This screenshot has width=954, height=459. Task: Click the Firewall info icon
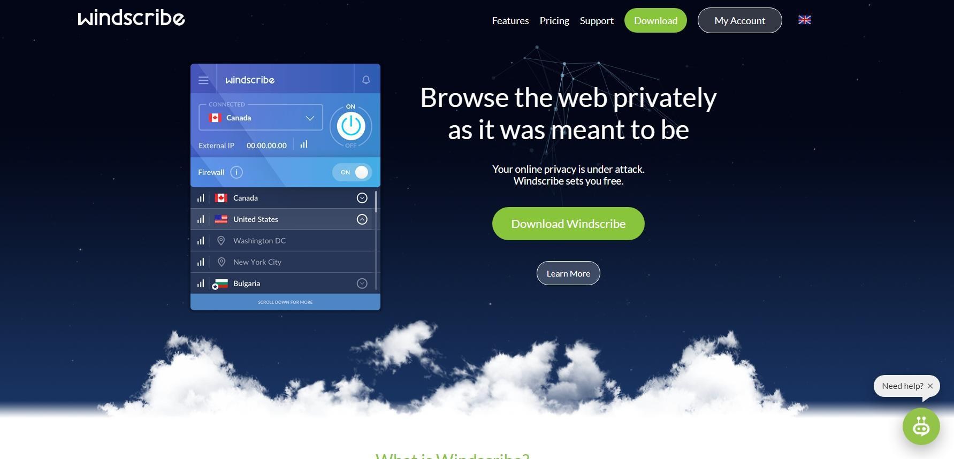click(x=236, y=172)
